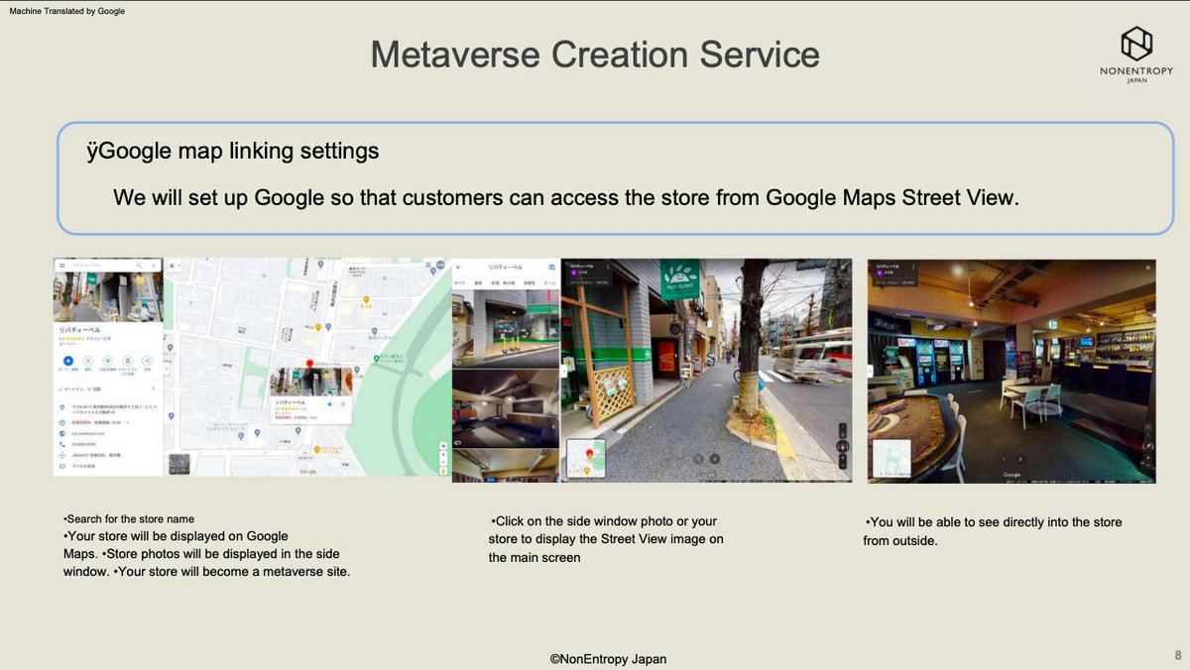
Task: Select the first photo category tab in side window
Action: coord(459,283)
